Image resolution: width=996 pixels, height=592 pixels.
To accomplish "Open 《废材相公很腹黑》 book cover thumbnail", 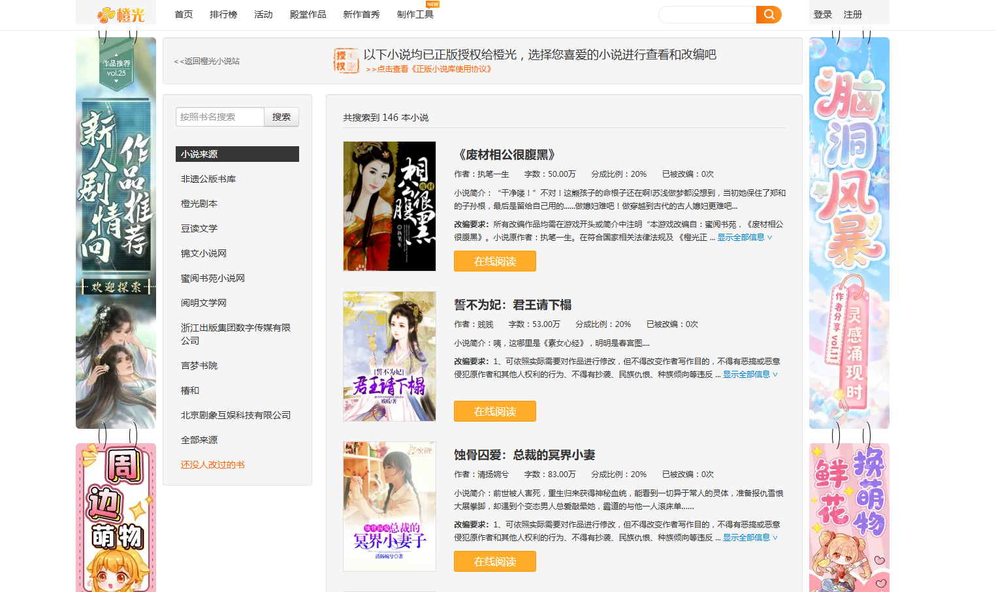I will pyautogui.click(x=389, y=206).
